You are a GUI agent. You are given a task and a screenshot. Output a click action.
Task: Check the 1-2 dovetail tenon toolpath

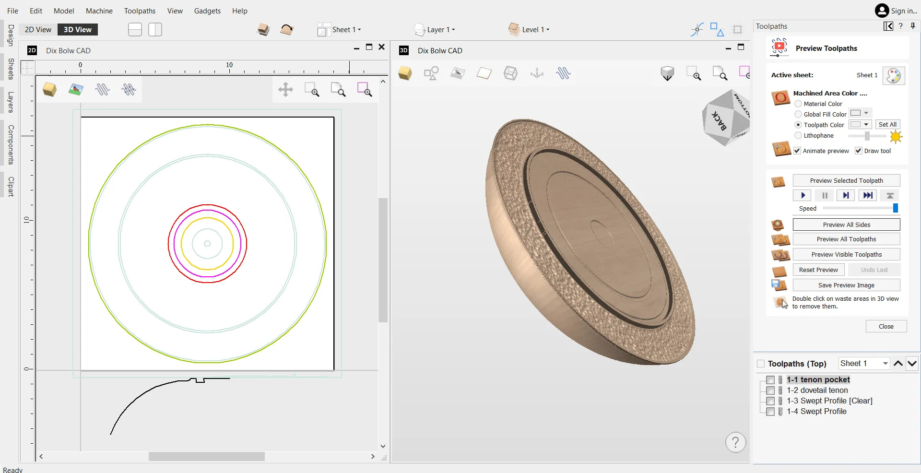(770, 390)
